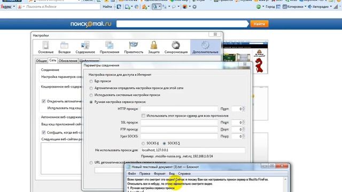Open the Правка menu in Notepad

pos(145,174)
